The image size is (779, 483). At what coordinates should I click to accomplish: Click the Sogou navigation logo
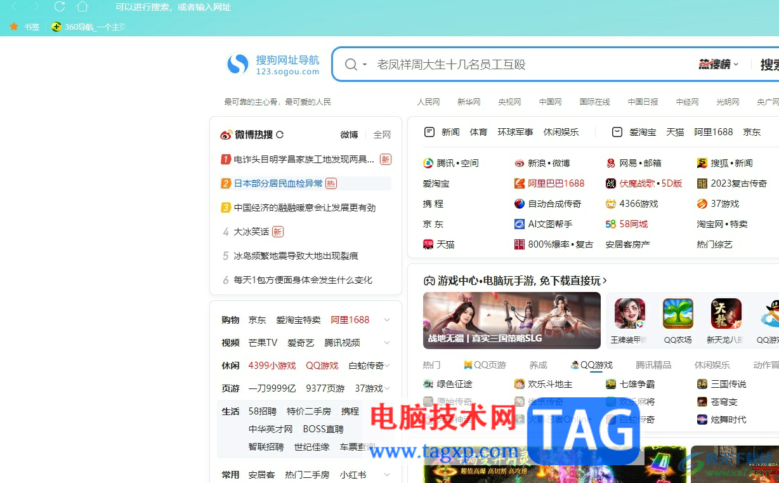click(x=273, y=64)
